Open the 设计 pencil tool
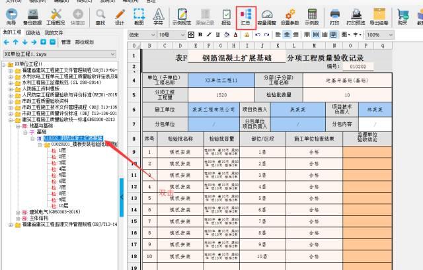423x270 pixels. point(120,17)
